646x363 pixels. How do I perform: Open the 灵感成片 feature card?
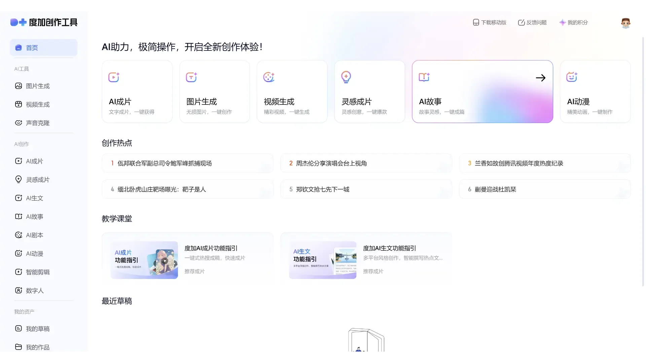tap(370, 91)
